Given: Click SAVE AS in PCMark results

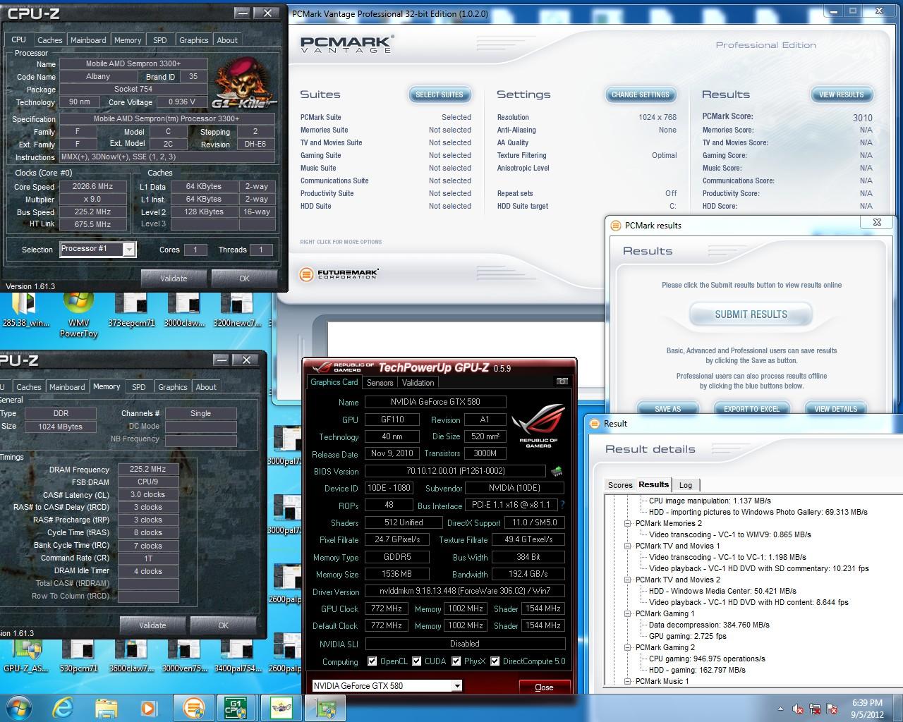Looking at the screenshot, I should [667, 408].
